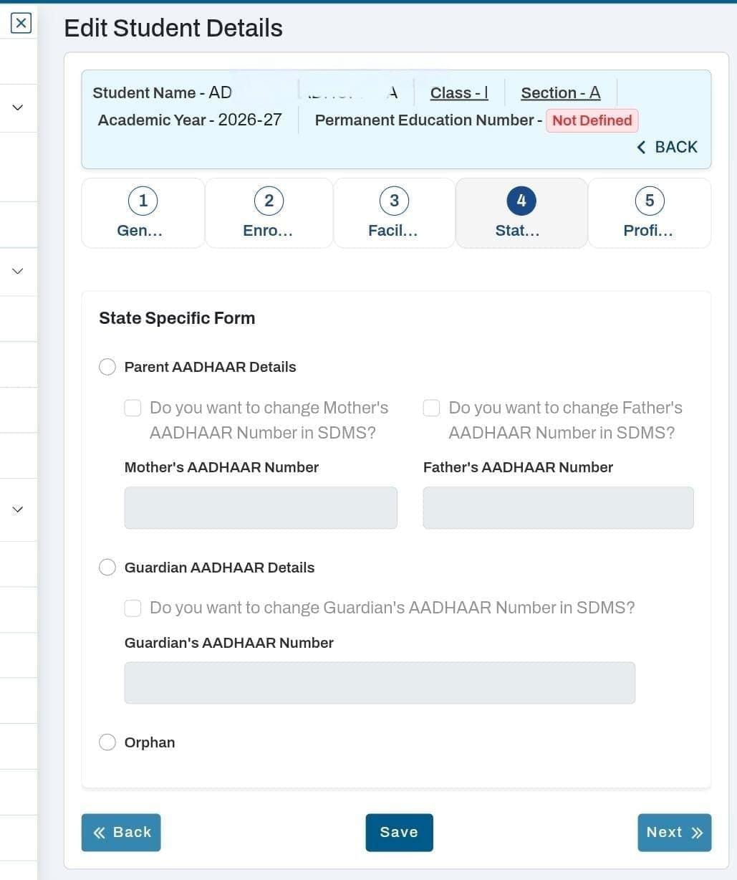Go to Next step button
Viewport: 737px width, 880px height.
(674, 833)
